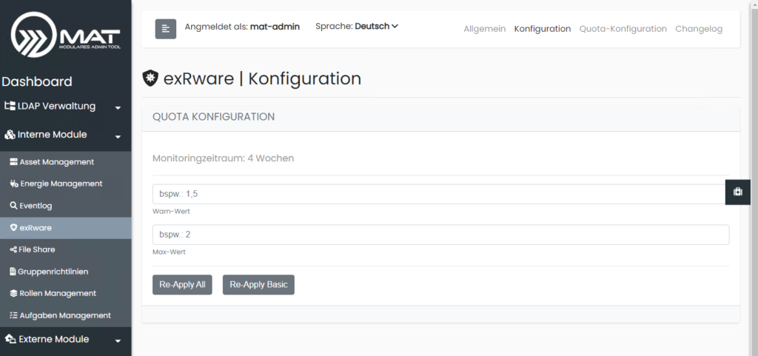Click the QUOTA KONFIGURATION panel header
This screenshot has height=356, width=758.
(441, 117)
